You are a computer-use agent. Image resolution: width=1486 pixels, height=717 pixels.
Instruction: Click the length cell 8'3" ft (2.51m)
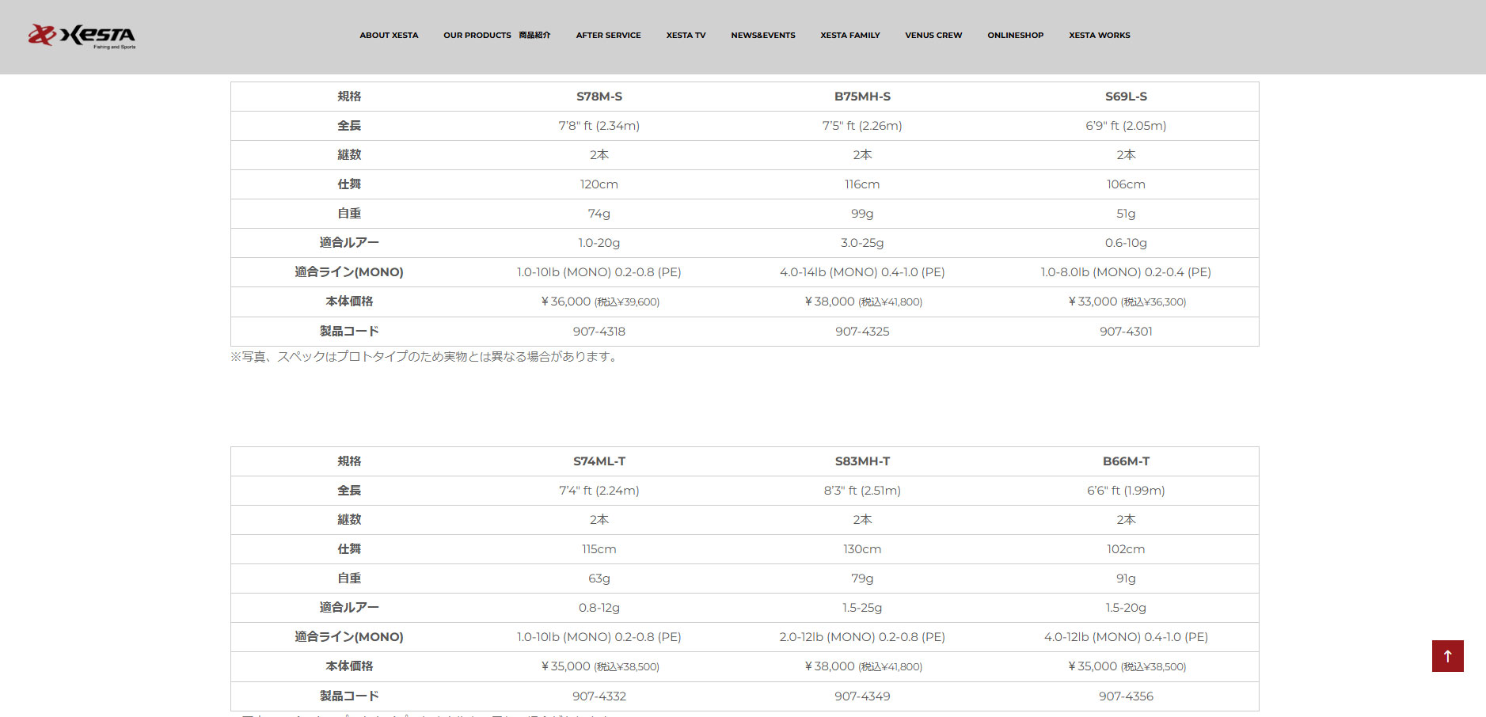[862, 491]
